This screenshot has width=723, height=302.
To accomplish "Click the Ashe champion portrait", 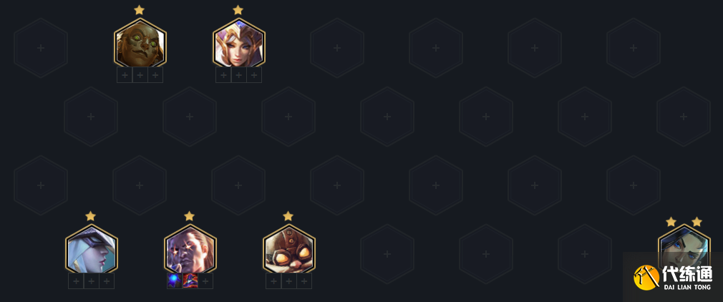I will coord(92,250).
